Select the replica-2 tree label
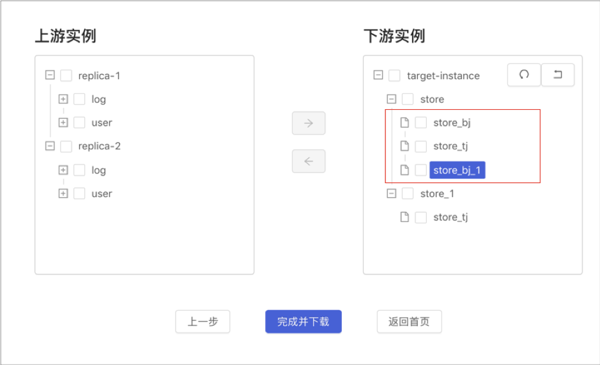The image size is (600, 365). 100,146
